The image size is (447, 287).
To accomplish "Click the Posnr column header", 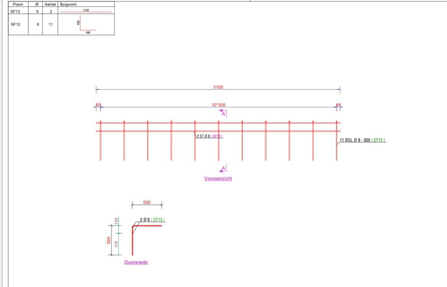I will click(x=18, y=4).
